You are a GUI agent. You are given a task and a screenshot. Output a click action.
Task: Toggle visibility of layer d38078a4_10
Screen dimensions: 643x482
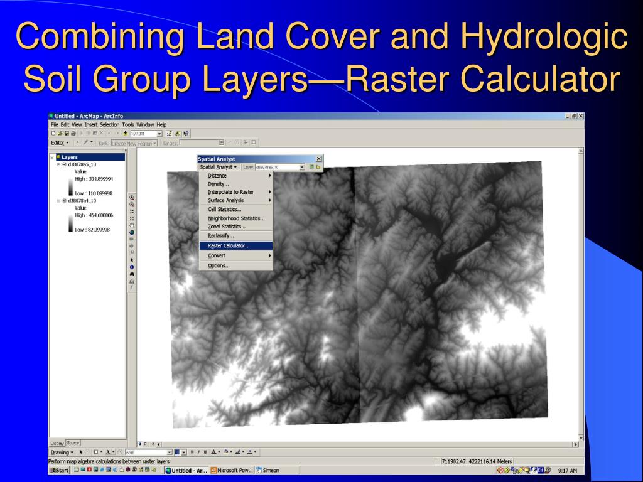(65, 201)
